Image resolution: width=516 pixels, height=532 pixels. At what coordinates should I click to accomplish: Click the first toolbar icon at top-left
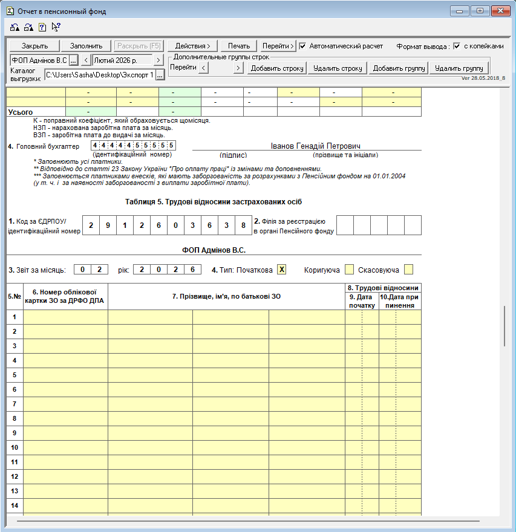(x=15, y=27)
